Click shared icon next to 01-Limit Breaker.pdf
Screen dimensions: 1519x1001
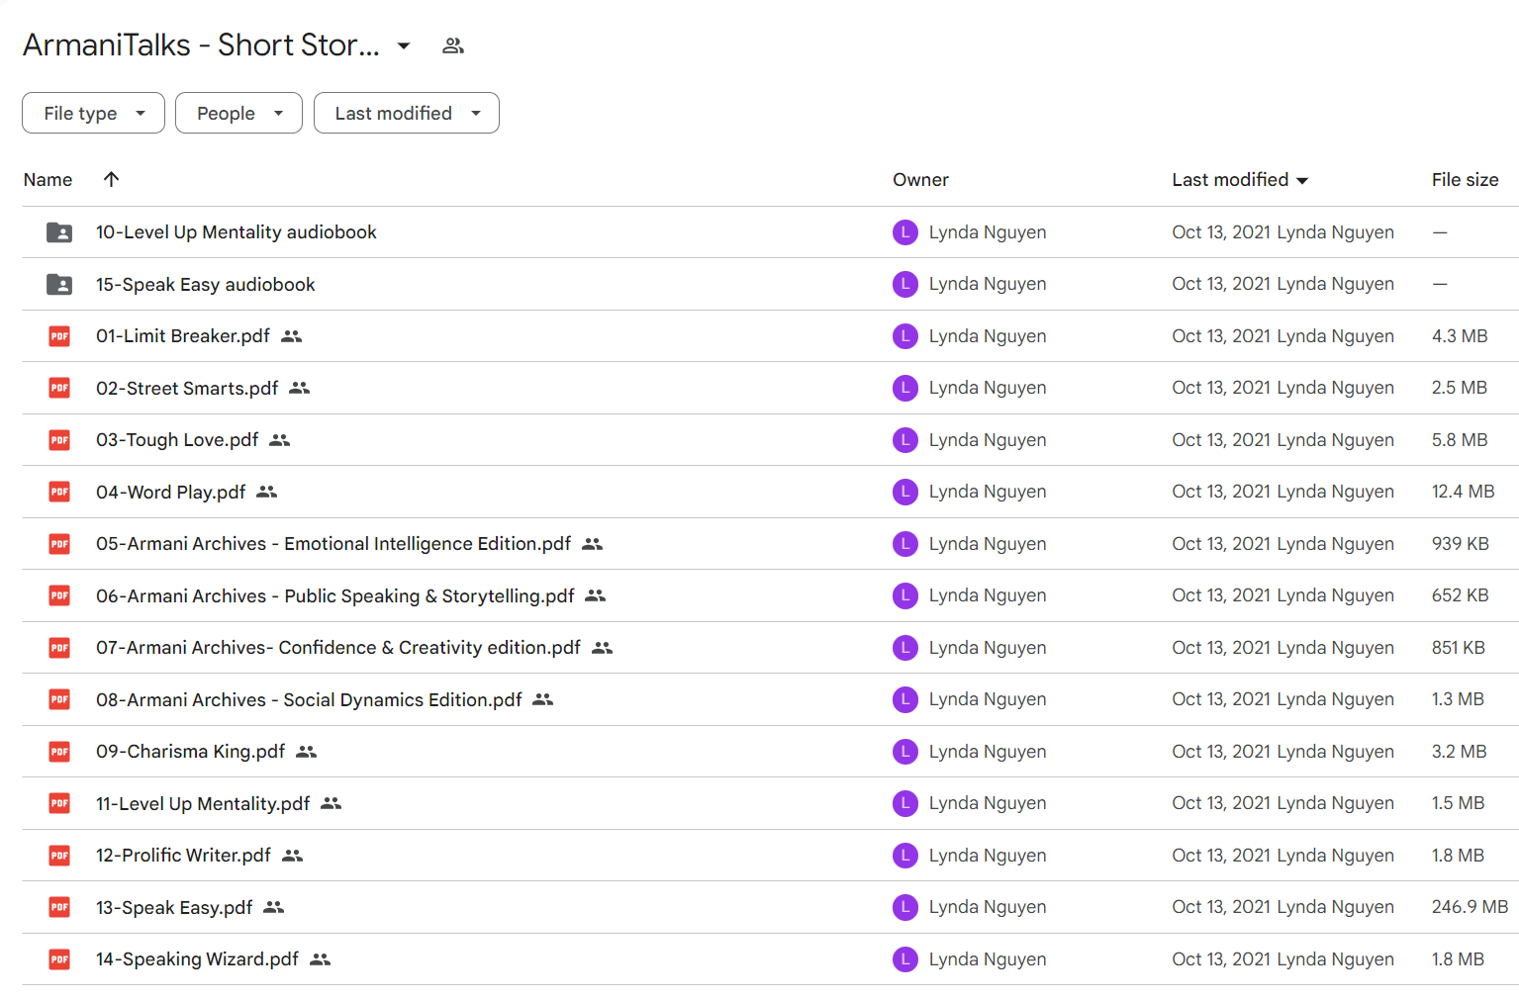pos(291,336)
